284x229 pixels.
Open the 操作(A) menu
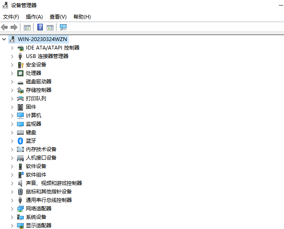pos(34,17)
